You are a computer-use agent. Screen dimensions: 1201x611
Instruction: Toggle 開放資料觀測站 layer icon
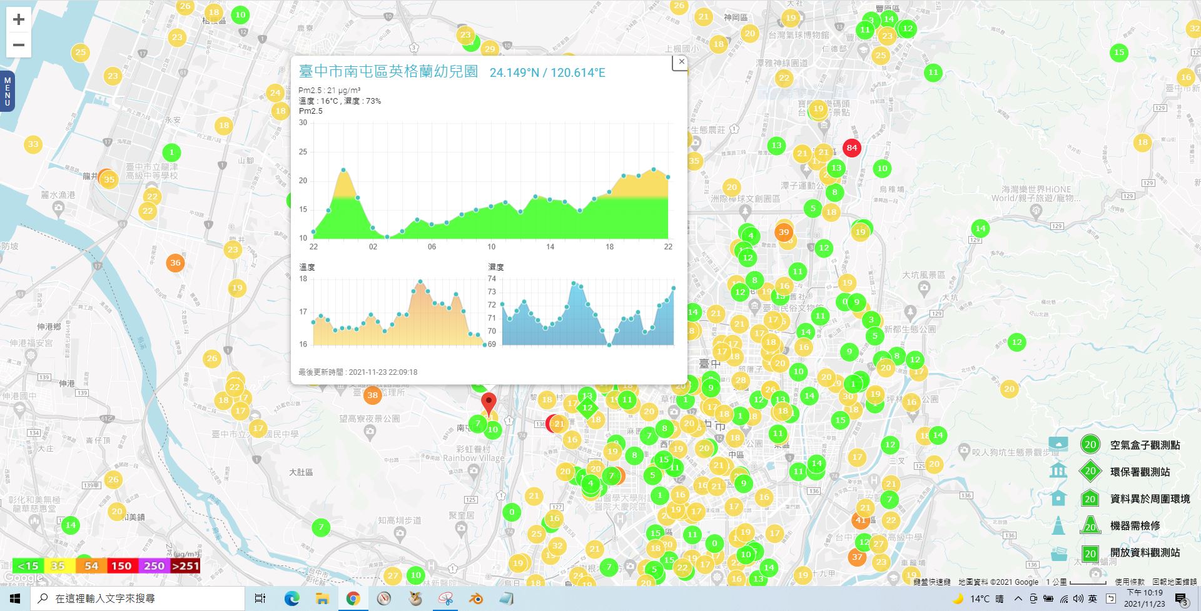(1058, 553)
